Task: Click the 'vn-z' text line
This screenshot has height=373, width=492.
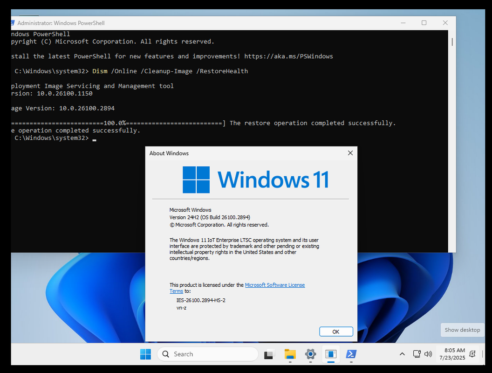Action: pos(181,308)
